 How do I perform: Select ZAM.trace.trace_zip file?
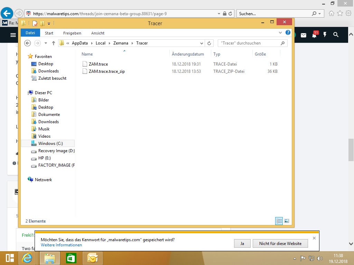(x=106, y=71)
